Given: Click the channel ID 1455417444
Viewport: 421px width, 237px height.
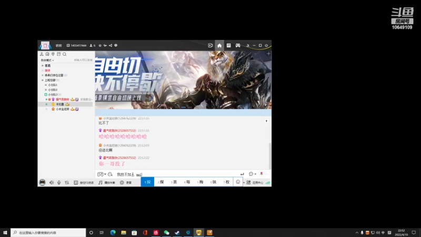Looking at the screenshot, I should click(76, 46).
